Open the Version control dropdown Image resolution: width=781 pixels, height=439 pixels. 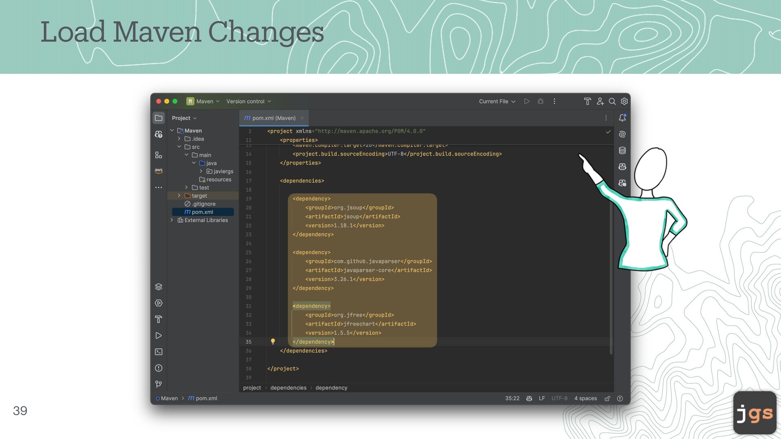pos(249,101)
